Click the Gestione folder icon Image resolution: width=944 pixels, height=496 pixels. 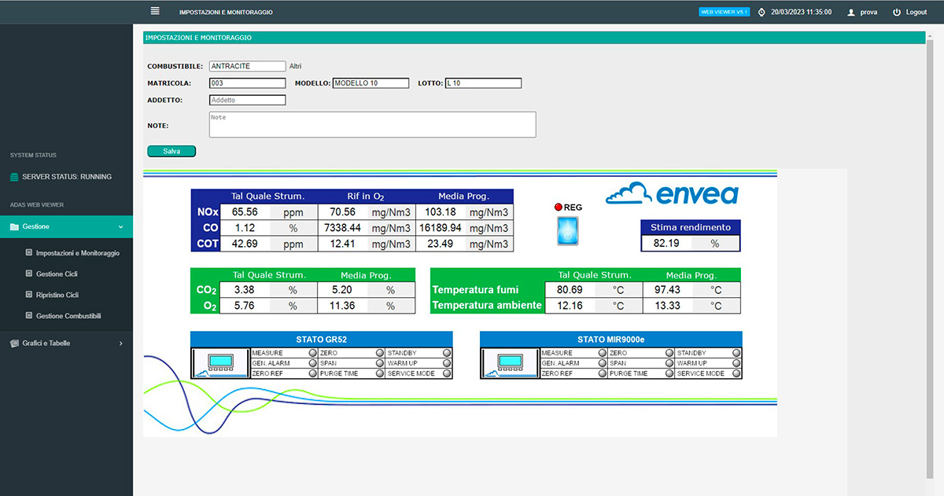[x=14, y=226]
